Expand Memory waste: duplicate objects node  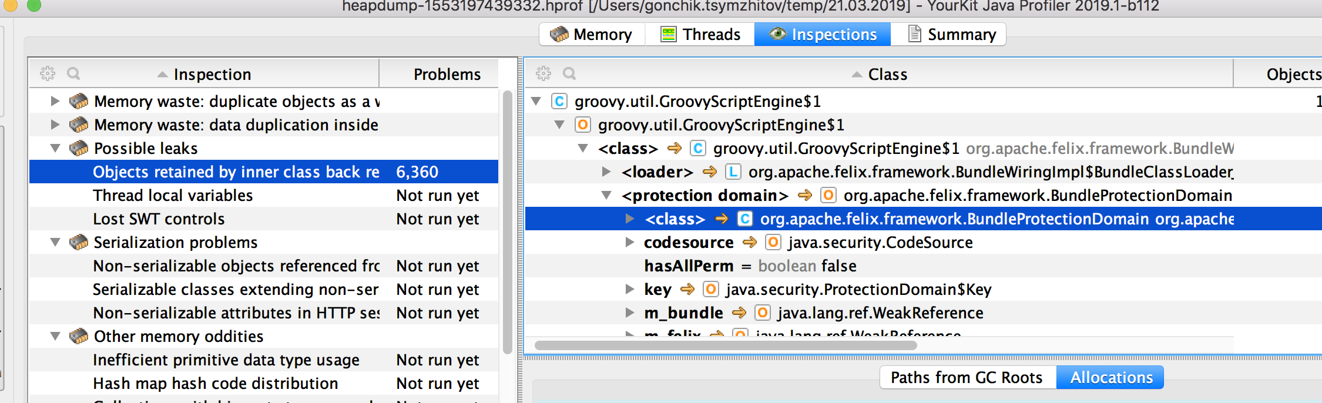pos(55,101)
